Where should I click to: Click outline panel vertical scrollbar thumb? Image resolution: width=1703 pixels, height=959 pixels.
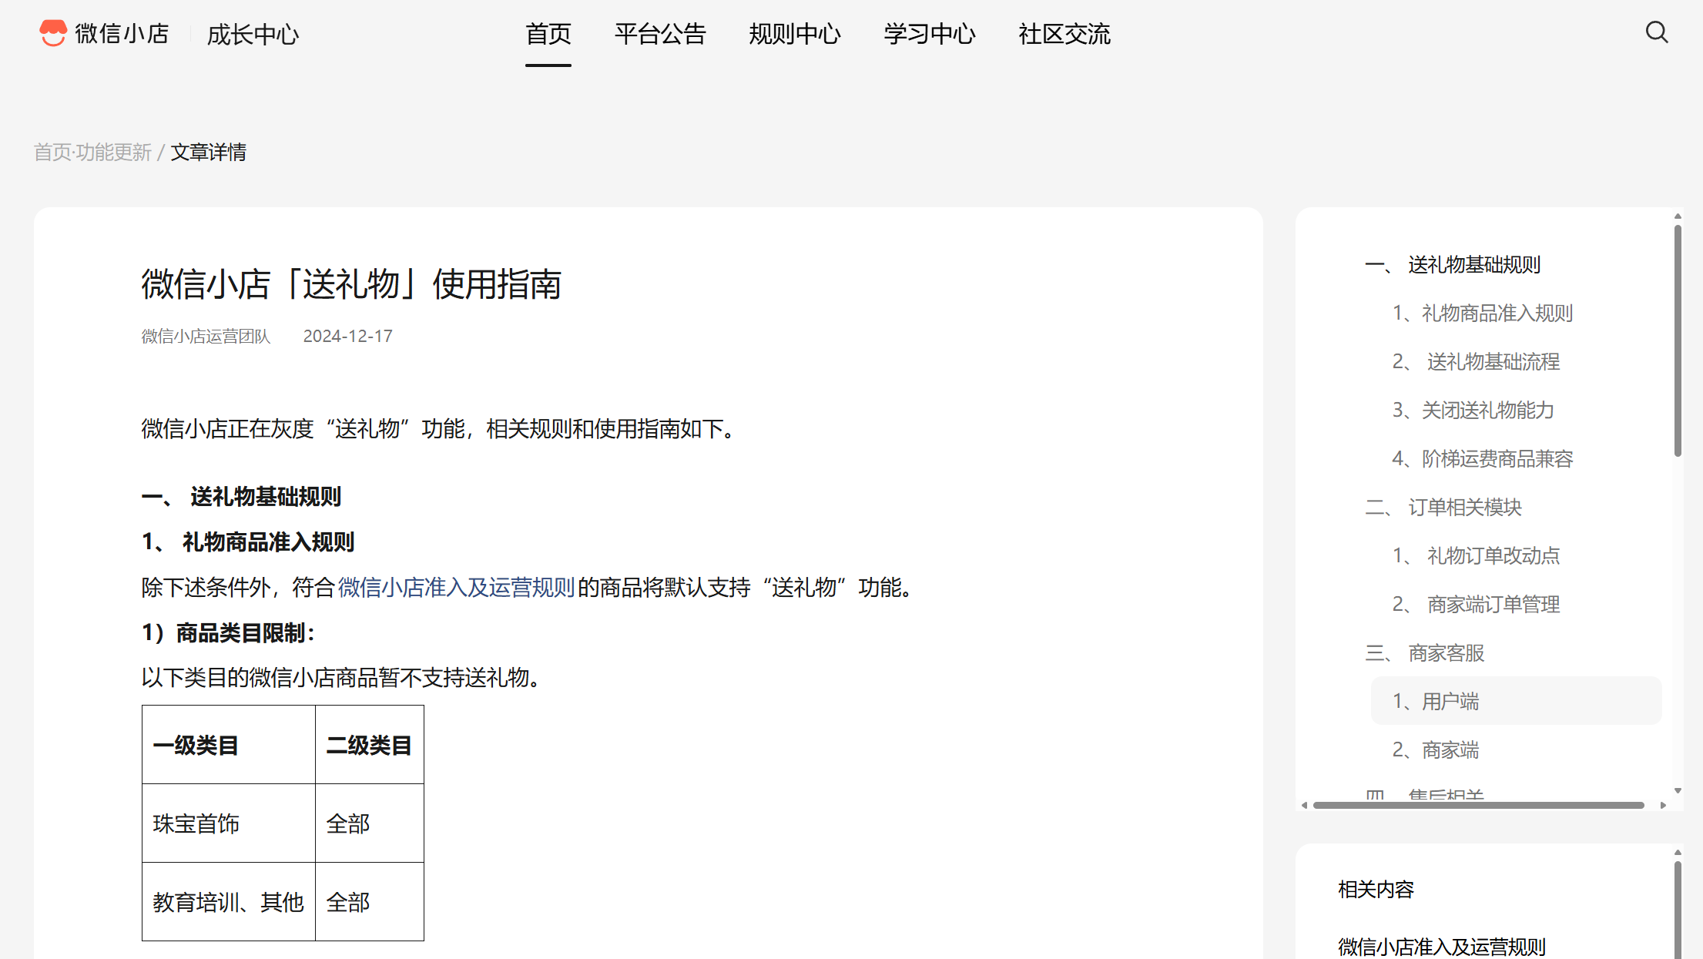(1678, 340)
